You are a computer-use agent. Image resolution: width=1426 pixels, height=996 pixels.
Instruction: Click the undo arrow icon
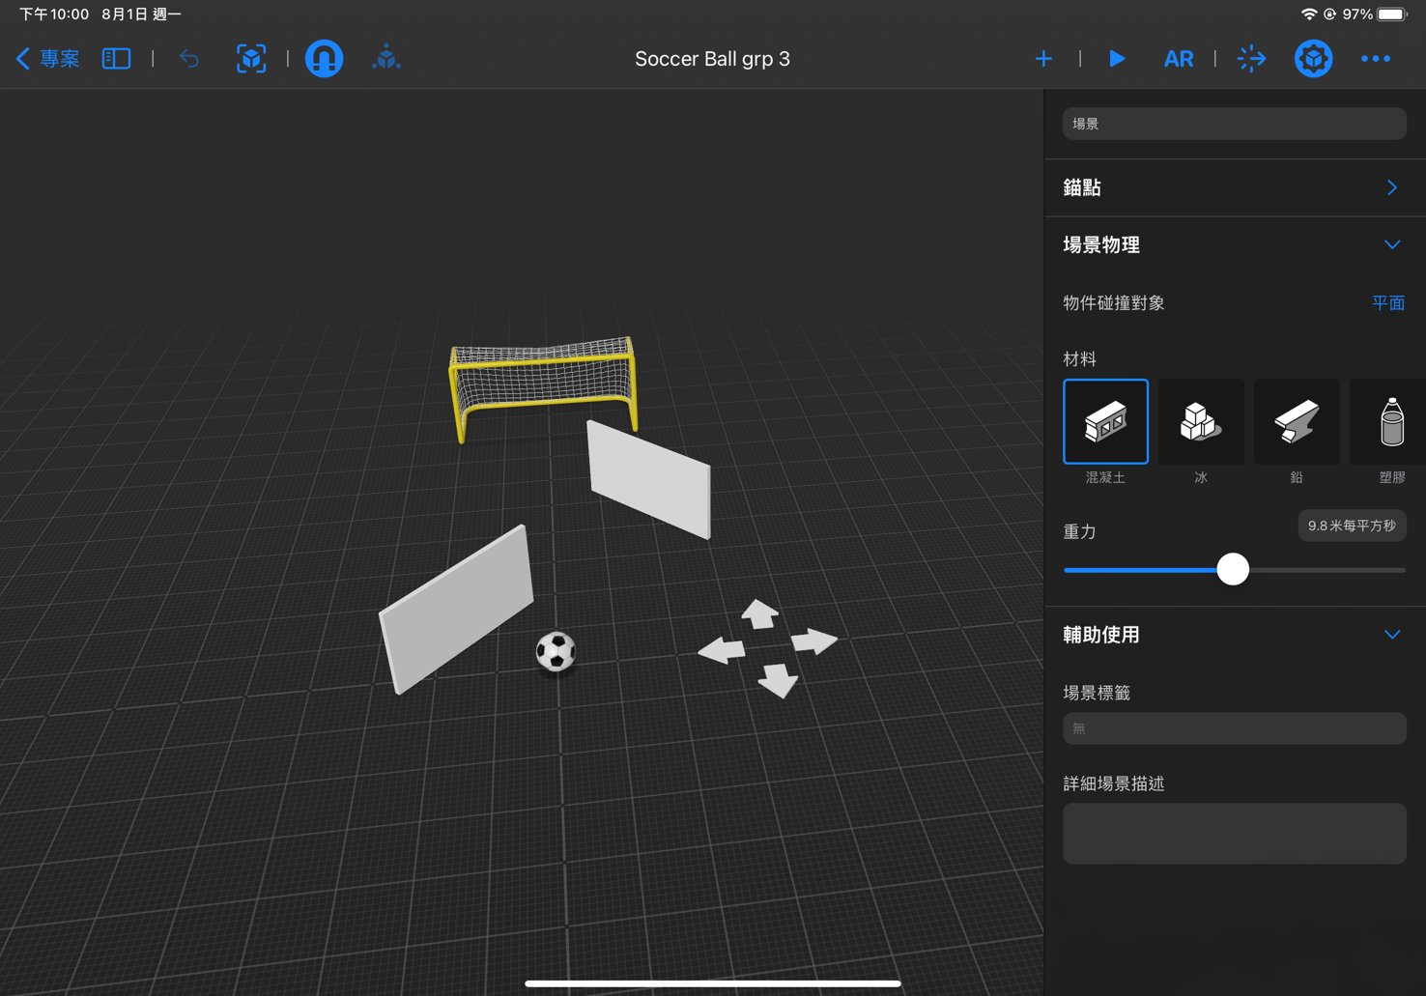tap(189, 59)
